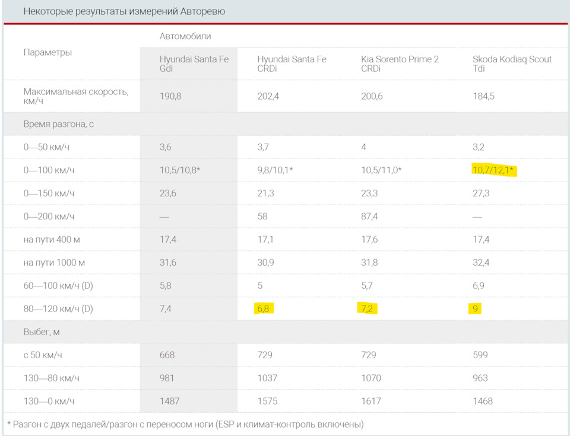Click the 1037 value
The image size is (570, 436).
[x=267, y=378]
